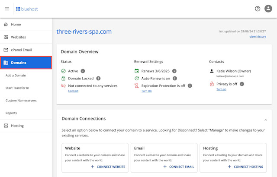Click info icon beside Expiration Protection is off
This screenshot has width=277, height=177.
click(190, 86)
